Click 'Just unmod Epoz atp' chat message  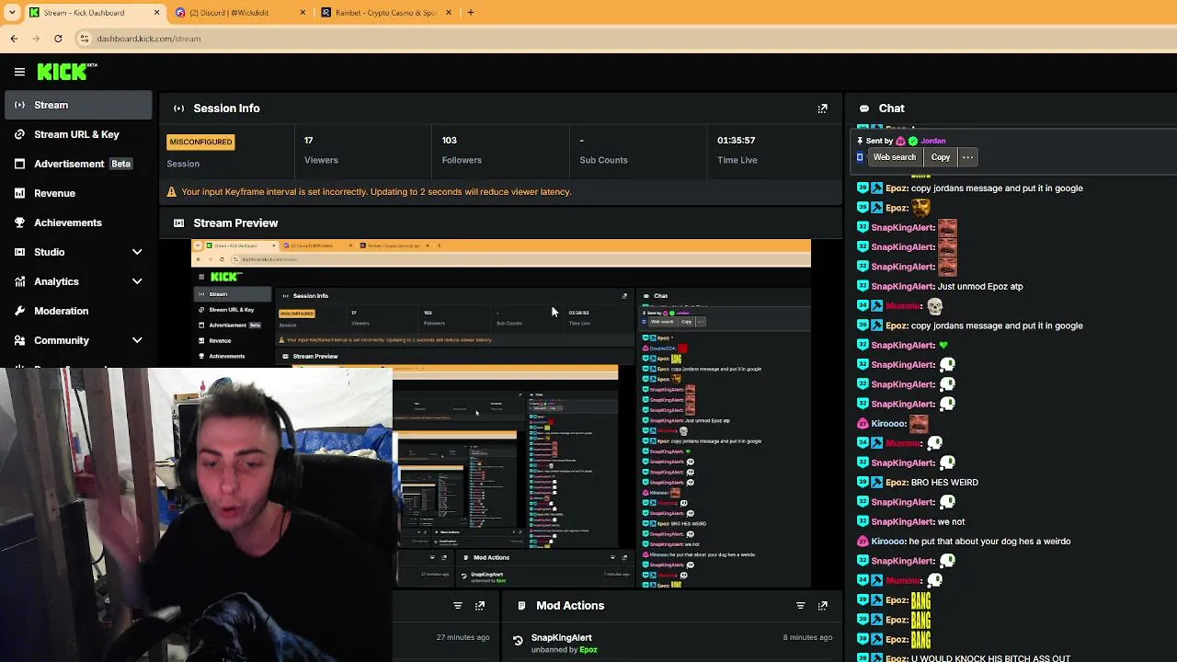tap(980, 286)
